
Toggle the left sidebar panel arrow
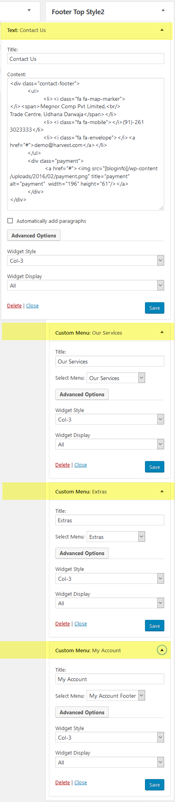29,10
